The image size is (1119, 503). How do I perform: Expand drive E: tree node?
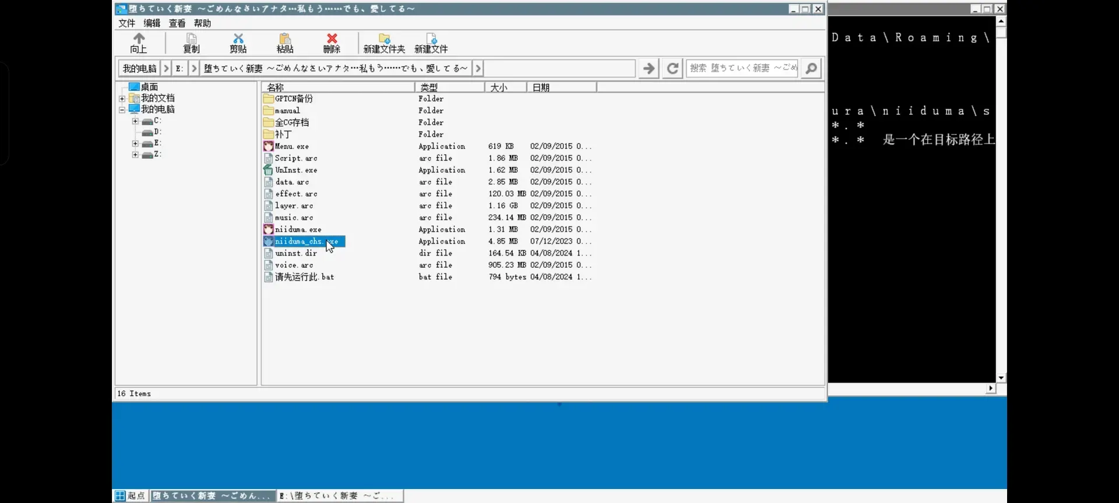click(135, 143)
